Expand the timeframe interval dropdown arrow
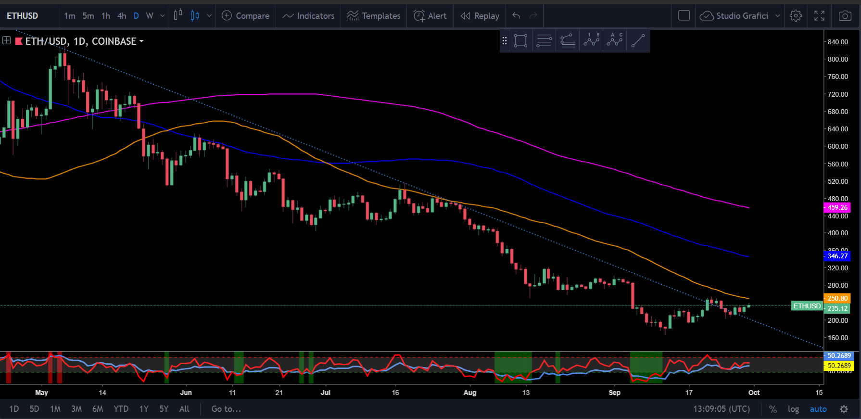The height and width of the screenshot is (419, 861). click(163, 16)
